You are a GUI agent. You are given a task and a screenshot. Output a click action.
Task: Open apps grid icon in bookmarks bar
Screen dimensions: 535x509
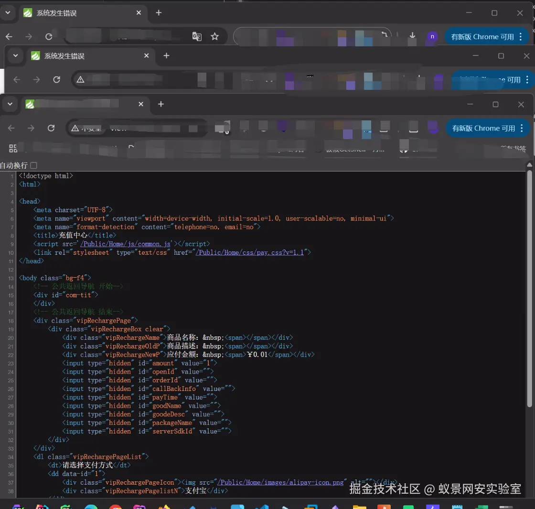[13, 148]
